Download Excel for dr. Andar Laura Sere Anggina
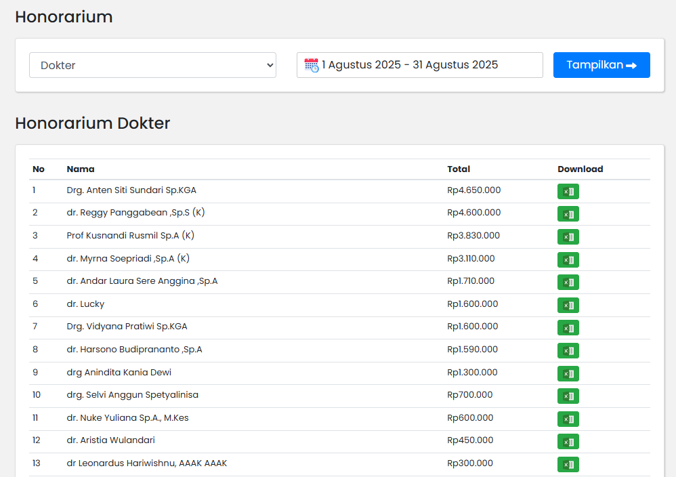The height and width of the screenshot is (477, 676). tap(568, 283)
